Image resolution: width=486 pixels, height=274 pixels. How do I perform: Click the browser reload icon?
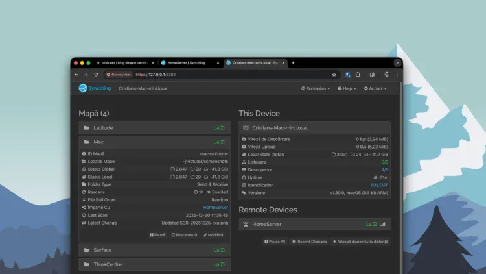point(97,75)
